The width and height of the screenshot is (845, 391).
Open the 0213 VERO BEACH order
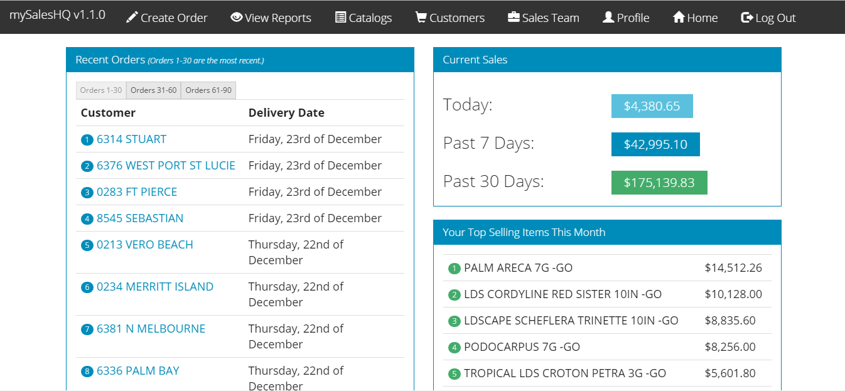[x=145, y=245]
